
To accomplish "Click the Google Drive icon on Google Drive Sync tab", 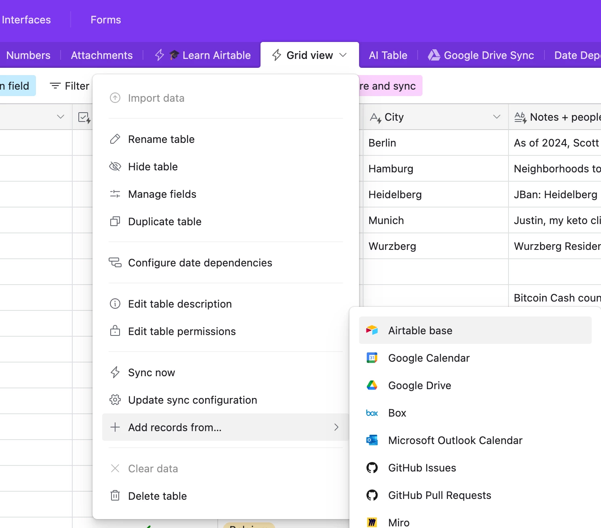I will [434, 55].
